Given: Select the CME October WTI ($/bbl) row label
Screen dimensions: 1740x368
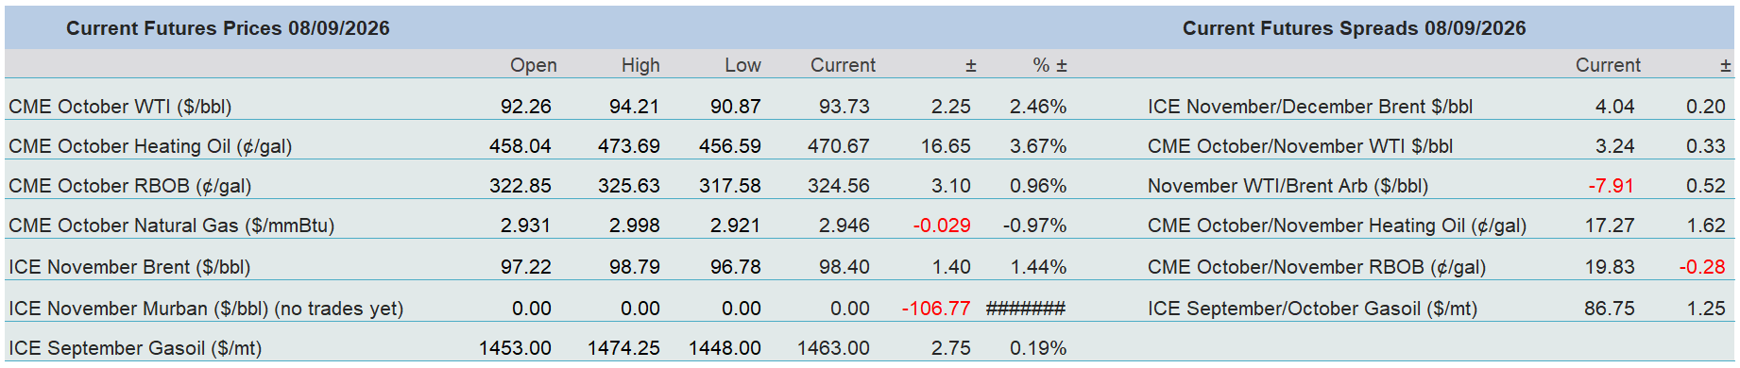Looking at the screenshot, I should [120, 107].
